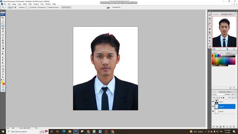Click the Tolerance input field
The image size is (238, 134).
pos(27,7)
